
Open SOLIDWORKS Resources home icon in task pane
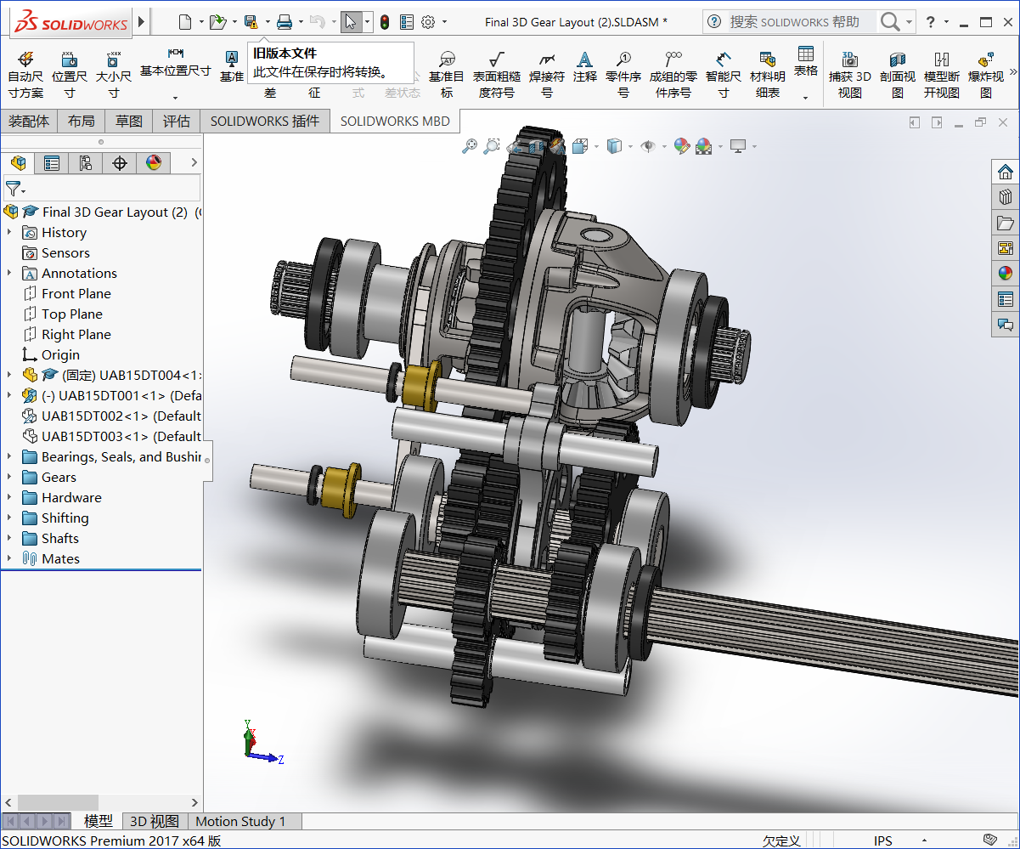1006,172
